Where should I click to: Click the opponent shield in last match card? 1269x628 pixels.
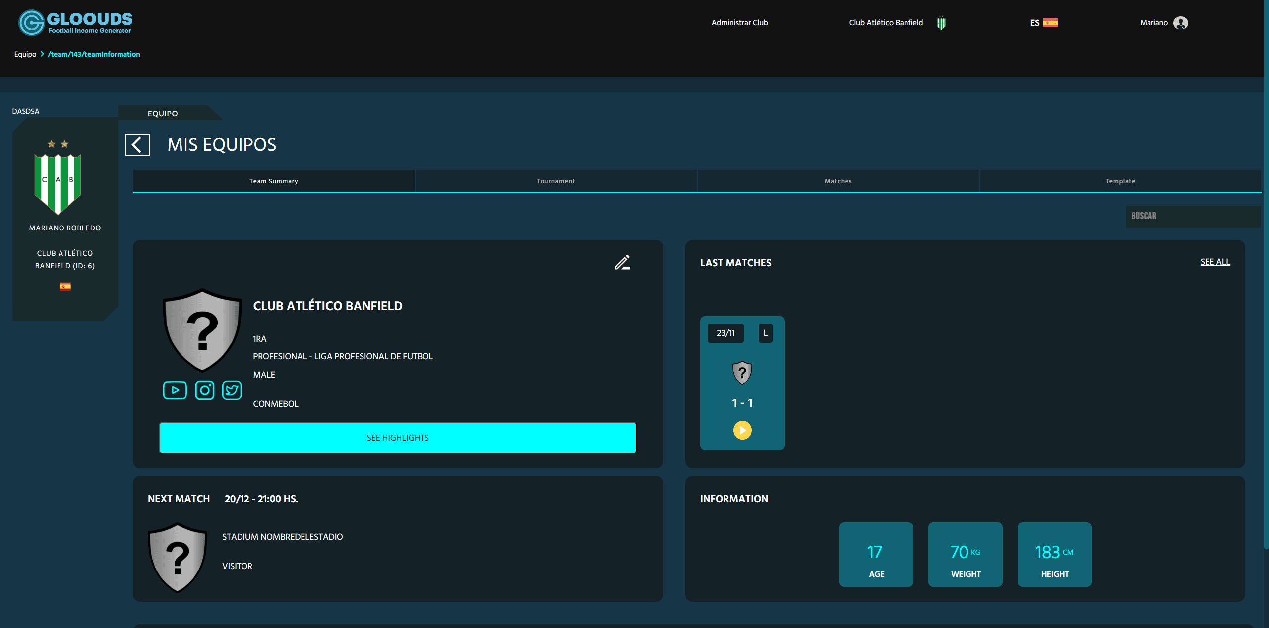click(742, 373)
